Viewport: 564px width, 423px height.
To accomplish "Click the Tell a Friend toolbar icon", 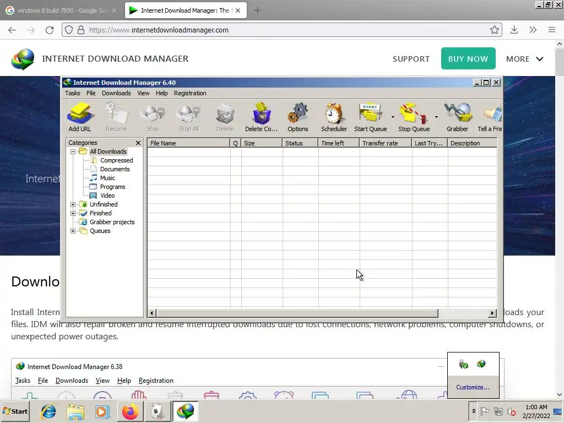I will click(490, 117).
